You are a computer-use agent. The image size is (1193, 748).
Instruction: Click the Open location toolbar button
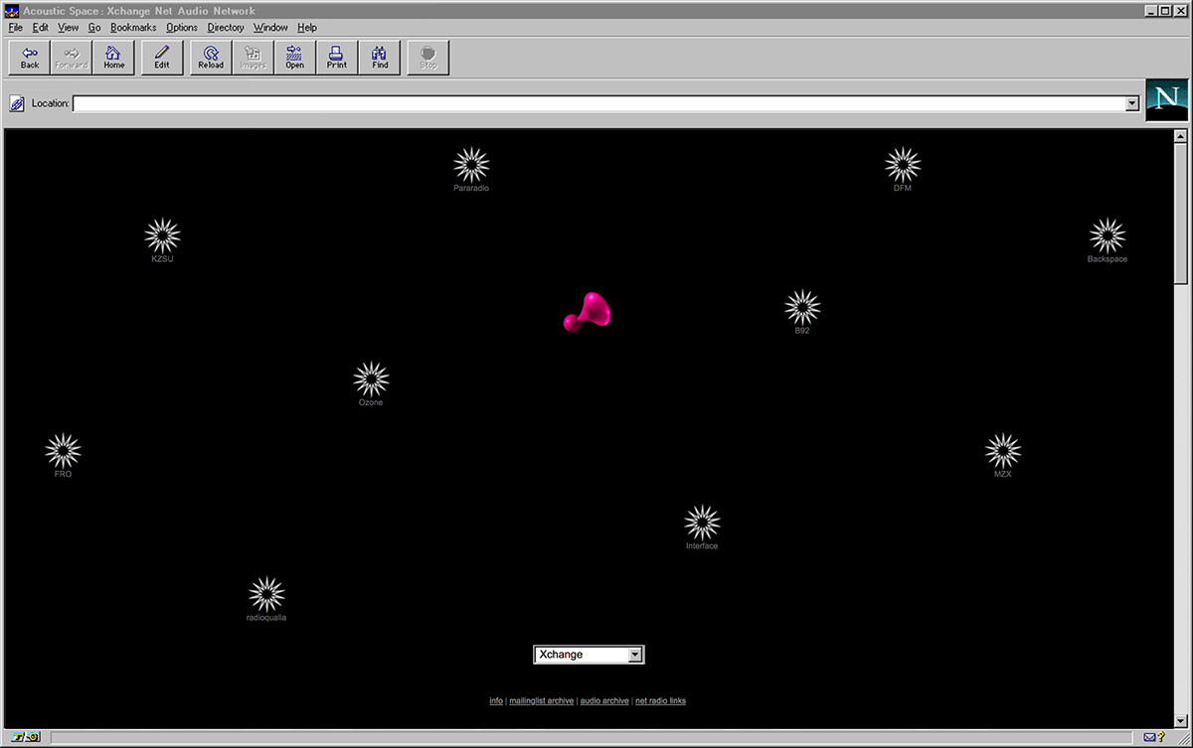pyautogui.click(x=294, y=58)
